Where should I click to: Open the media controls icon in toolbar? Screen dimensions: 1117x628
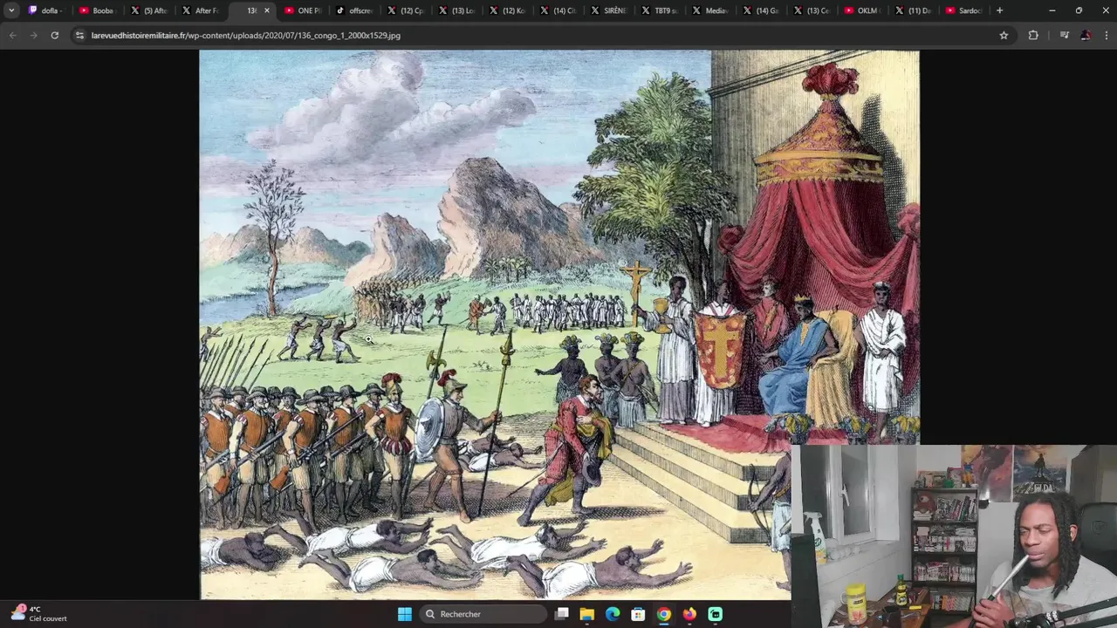[x=1064, y=35]
